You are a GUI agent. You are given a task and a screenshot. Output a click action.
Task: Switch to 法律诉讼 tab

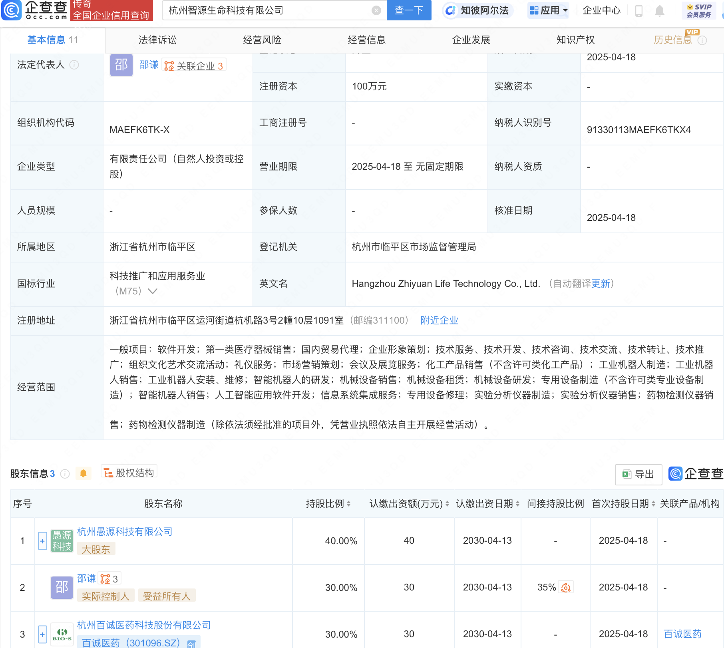[x=157, y=40]
